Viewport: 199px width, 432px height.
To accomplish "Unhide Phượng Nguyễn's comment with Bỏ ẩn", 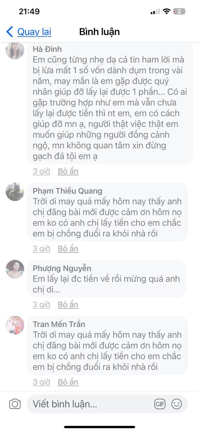I will tap(68, 305).
